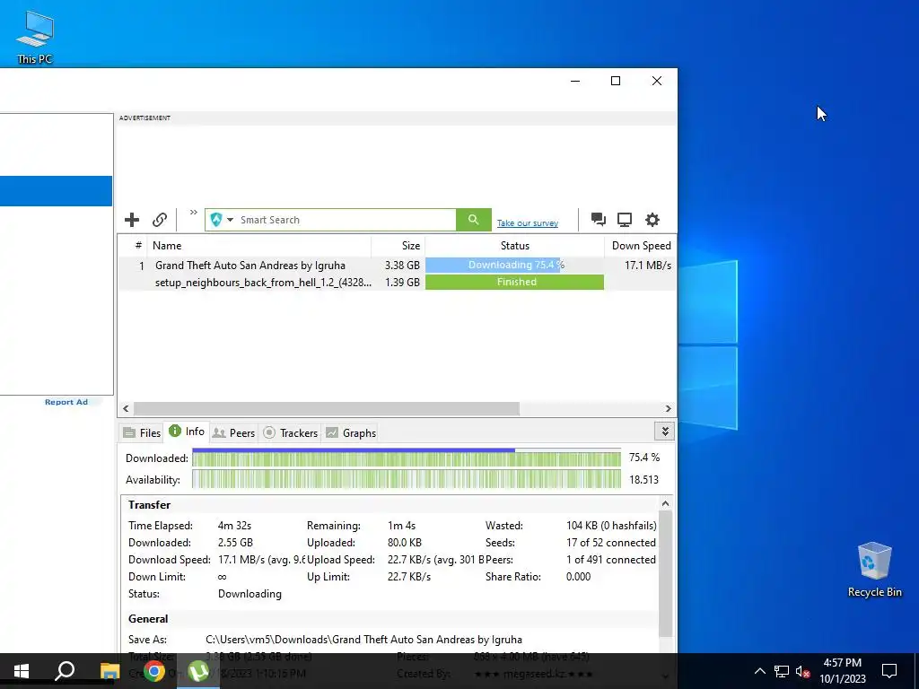Open the taskbar search magnifier
The width and height of the screenshot is (919, 689).
tap(65, 671)
